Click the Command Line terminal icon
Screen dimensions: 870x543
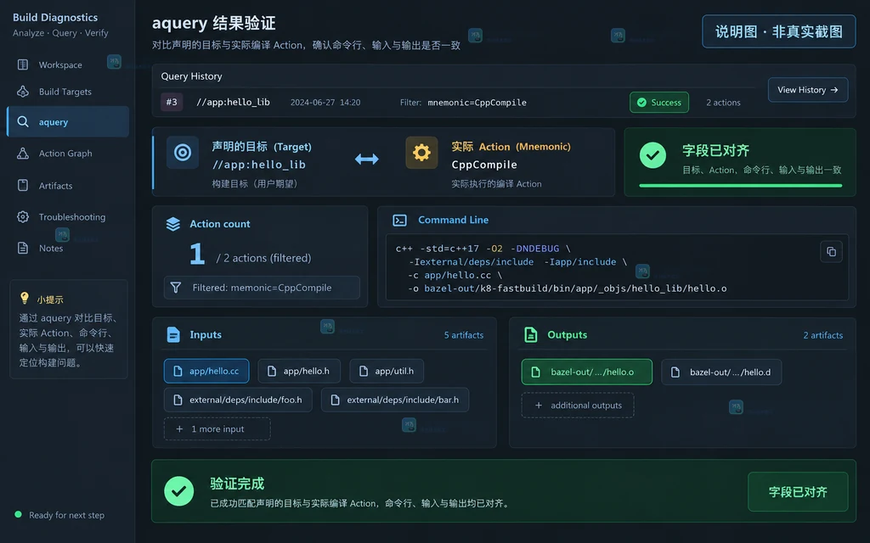coord(399,220)
